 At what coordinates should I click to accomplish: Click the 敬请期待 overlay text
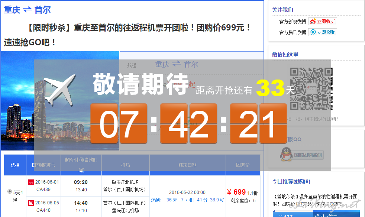pos(140,84)
